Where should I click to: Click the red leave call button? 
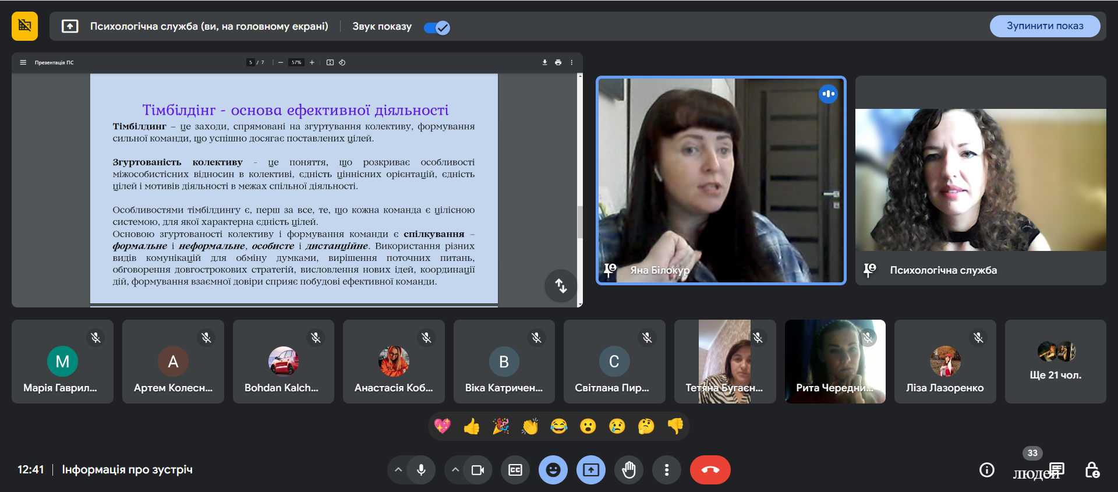tap(710, 470)
